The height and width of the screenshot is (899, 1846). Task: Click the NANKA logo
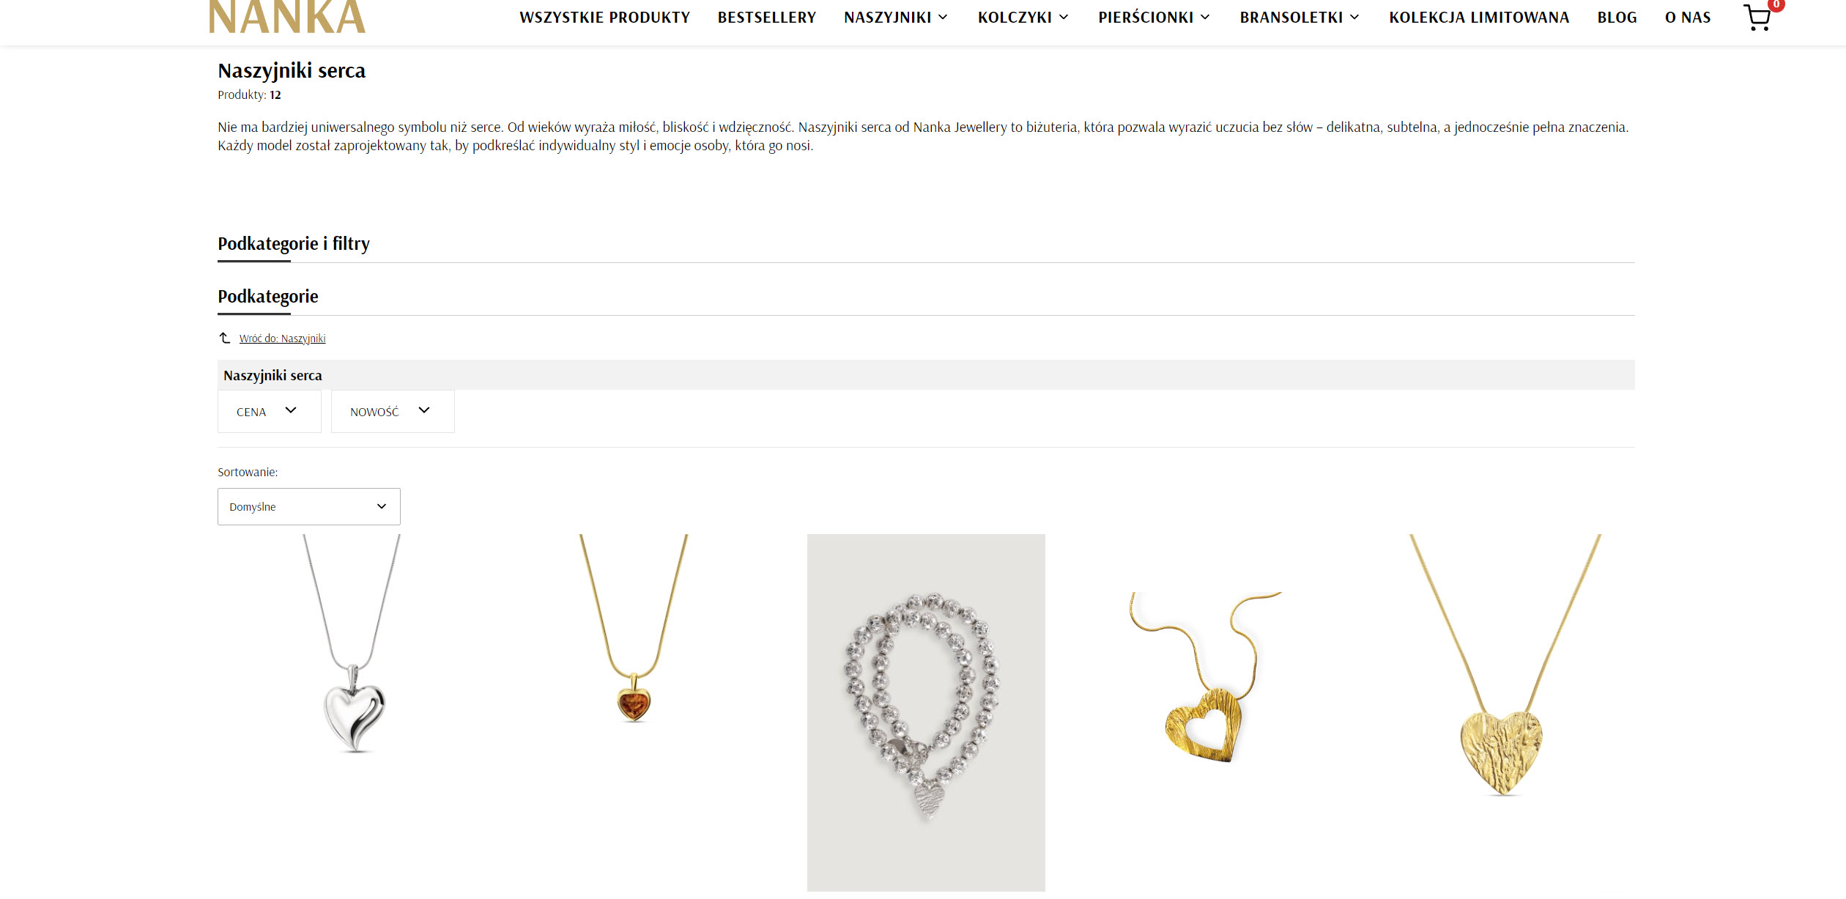[x=287, y=17]
